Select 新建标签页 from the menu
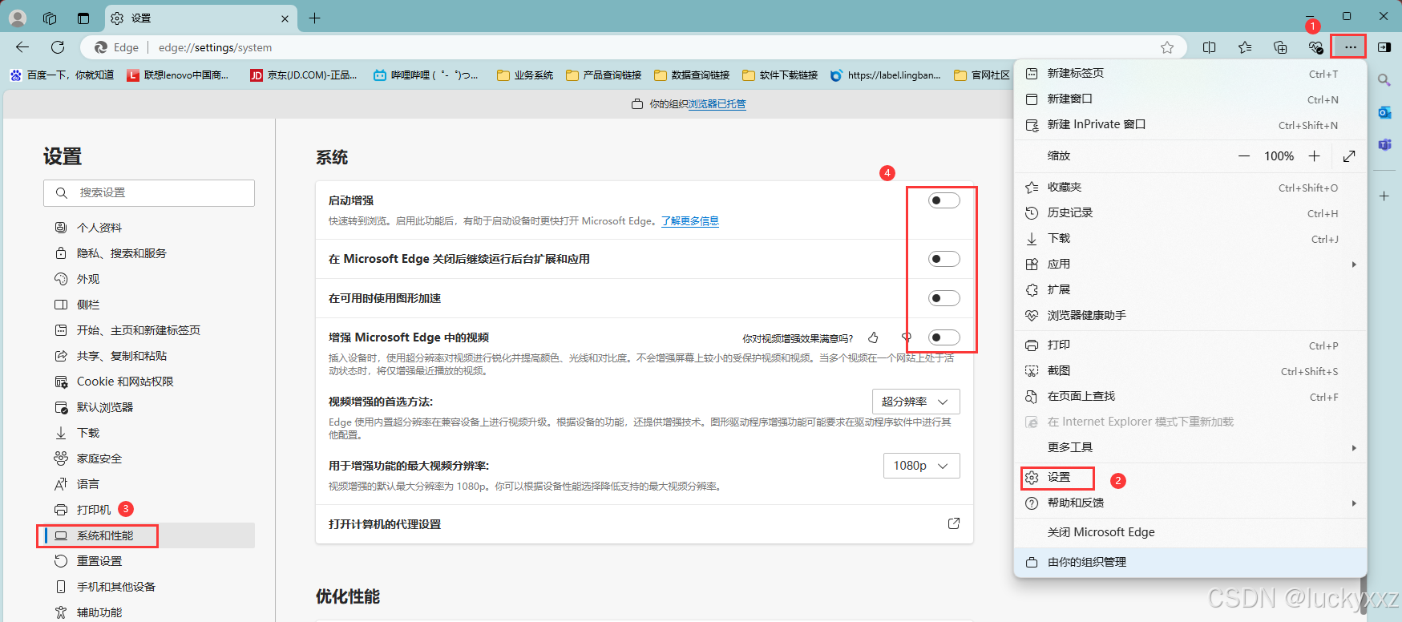 coord(1190,74)
